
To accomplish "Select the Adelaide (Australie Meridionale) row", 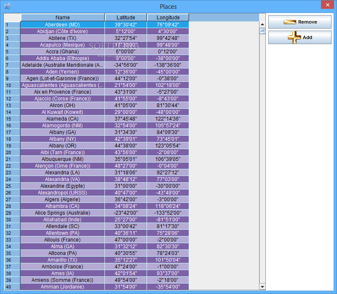I will (x=62, y=65).
